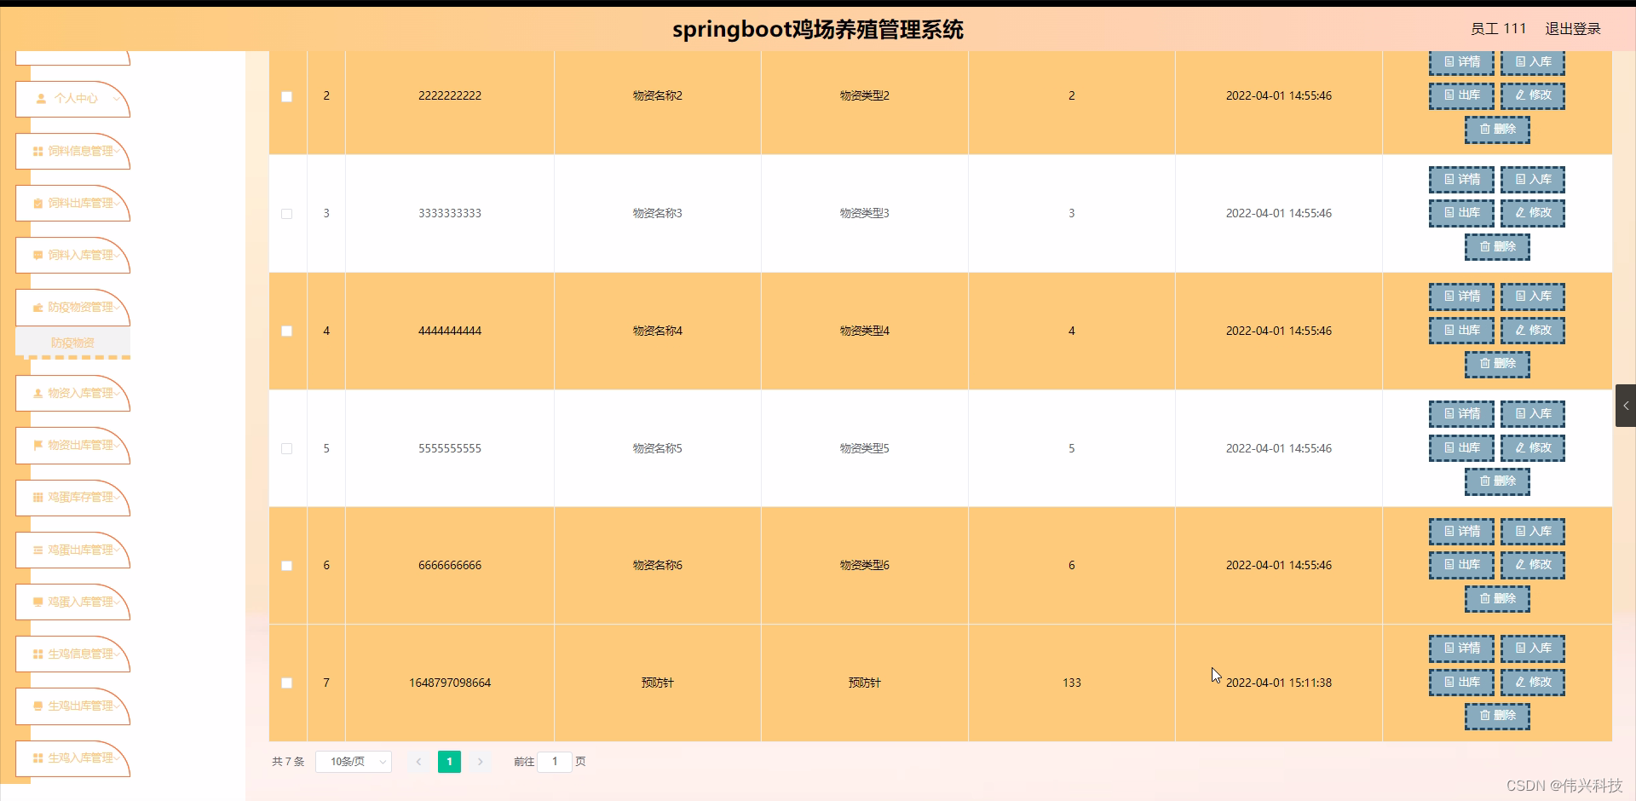Open the 10条/页 page size dropdown

coord(353,761)
